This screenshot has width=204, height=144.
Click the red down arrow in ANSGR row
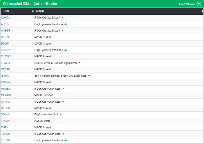coord(63,30)
